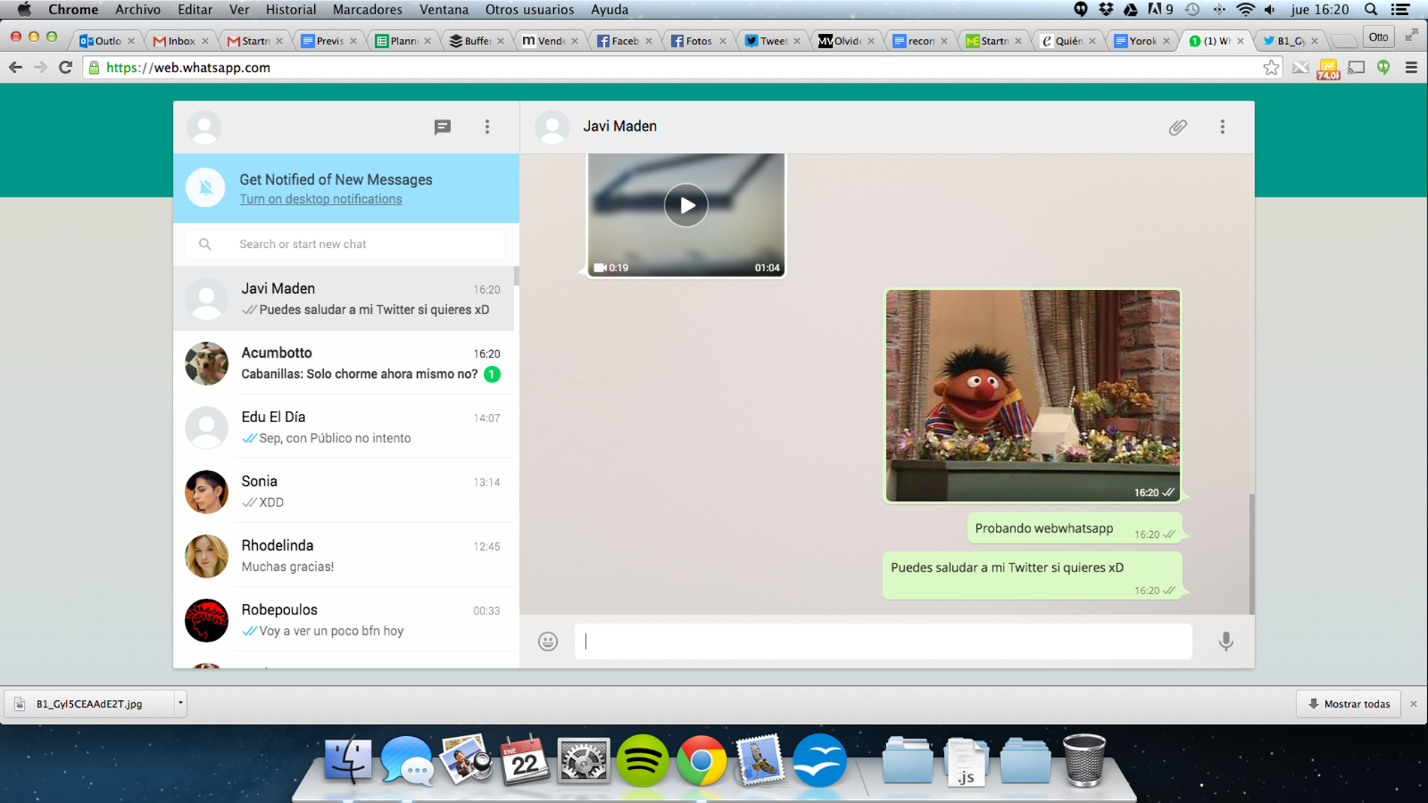The width and height of the screenshot is (1428, 803).
Task: Open the Historial menu
Action: click(291, 10)
